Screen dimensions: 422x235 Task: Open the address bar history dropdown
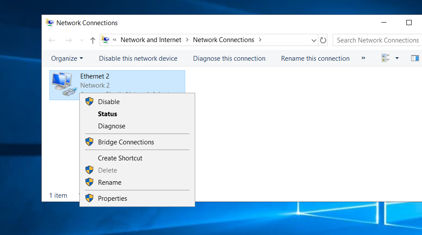(x=314, y=40)
